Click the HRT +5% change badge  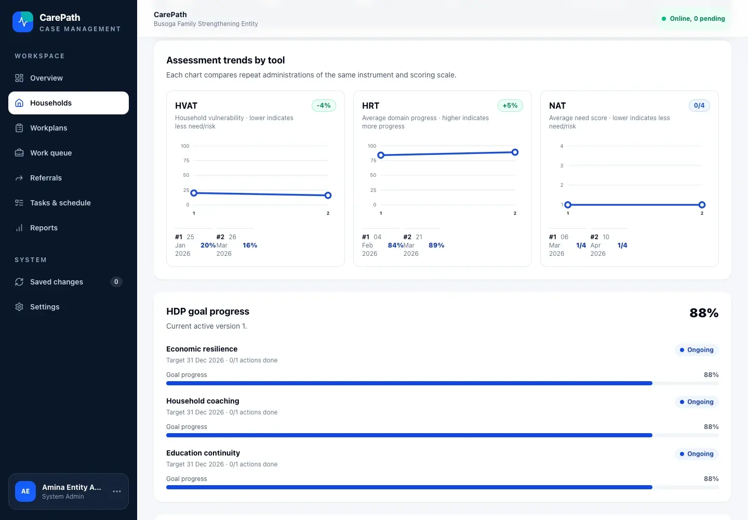(510, 106)
